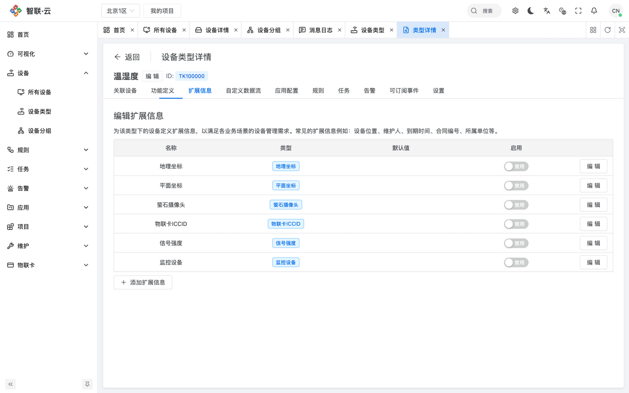Collapse the 设备 sidebar menu
The image size is (629, 393).
click(x=48, y=73)
